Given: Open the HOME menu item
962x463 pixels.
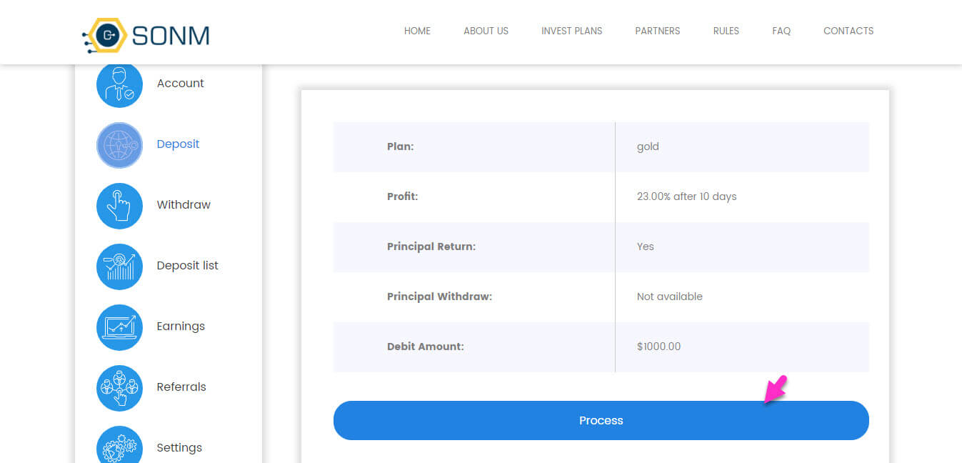Looking at the screenshot, I should coord(417,31).
